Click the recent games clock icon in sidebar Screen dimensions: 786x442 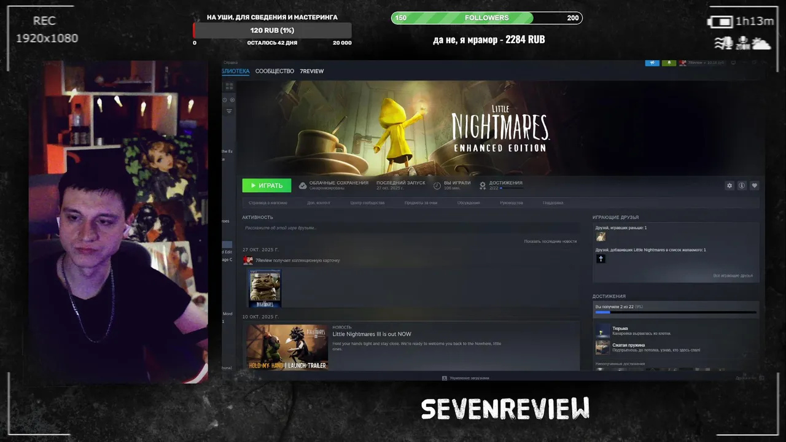click(x=225, y=100)
